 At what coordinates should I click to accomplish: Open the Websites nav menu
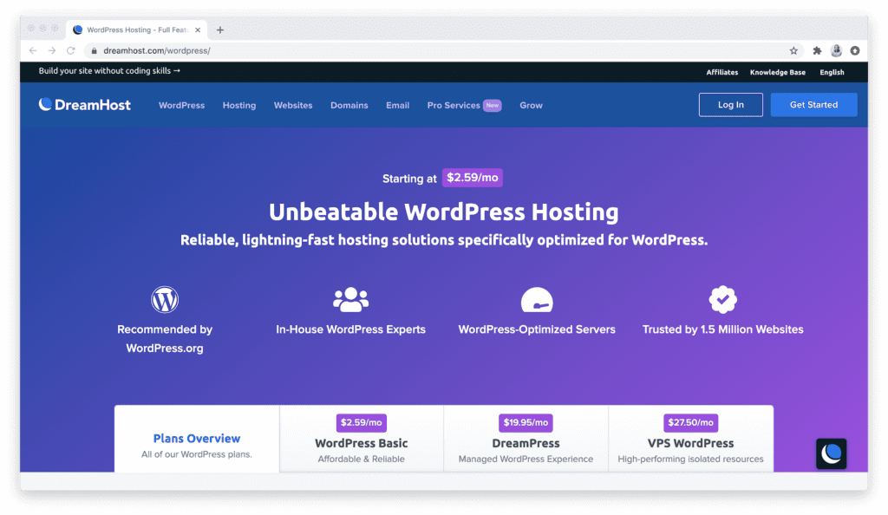pyautogui.click(x=293, y=105)
